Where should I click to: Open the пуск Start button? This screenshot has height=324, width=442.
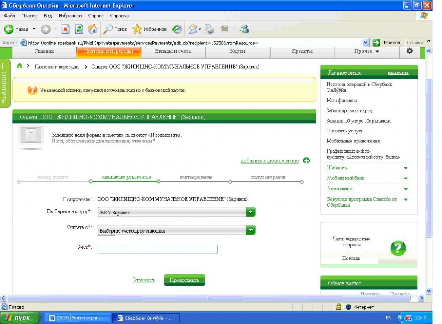coord(19,318)
